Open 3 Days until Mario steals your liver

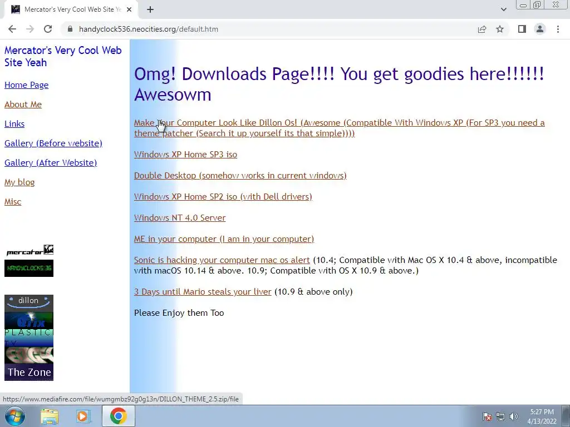tap(203, 291)
